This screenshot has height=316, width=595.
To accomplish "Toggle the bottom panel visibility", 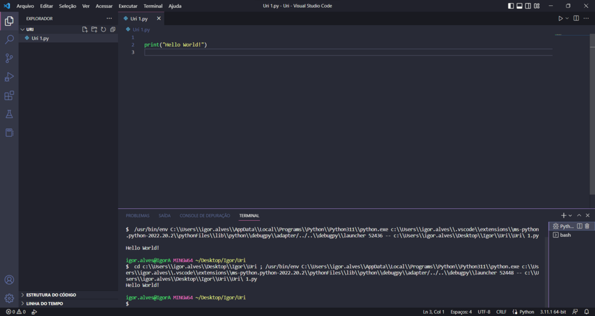I will (519, 6).
